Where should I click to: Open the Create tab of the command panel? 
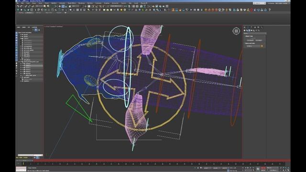tap(244, 28)
